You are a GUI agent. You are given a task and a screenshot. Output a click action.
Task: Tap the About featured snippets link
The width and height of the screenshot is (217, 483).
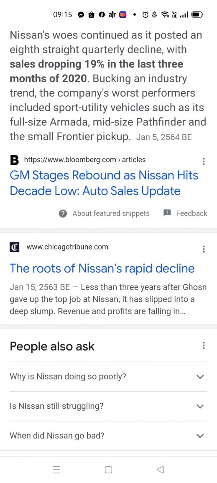pos(111,213)
